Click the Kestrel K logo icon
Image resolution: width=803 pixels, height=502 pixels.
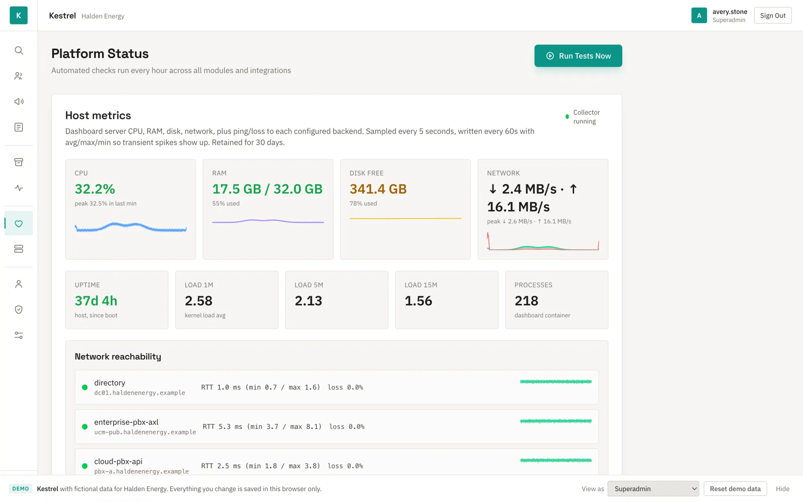[18, 15]
